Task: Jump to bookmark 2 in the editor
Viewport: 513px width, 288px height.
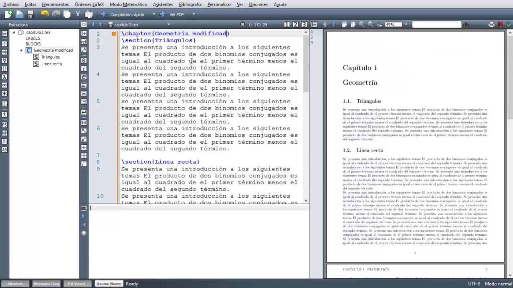Action: [295, 24]
